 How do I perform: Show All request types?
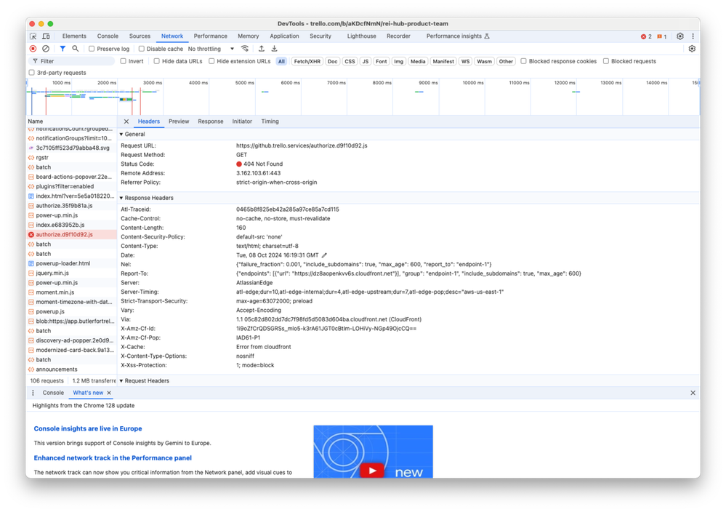point(281,61)
